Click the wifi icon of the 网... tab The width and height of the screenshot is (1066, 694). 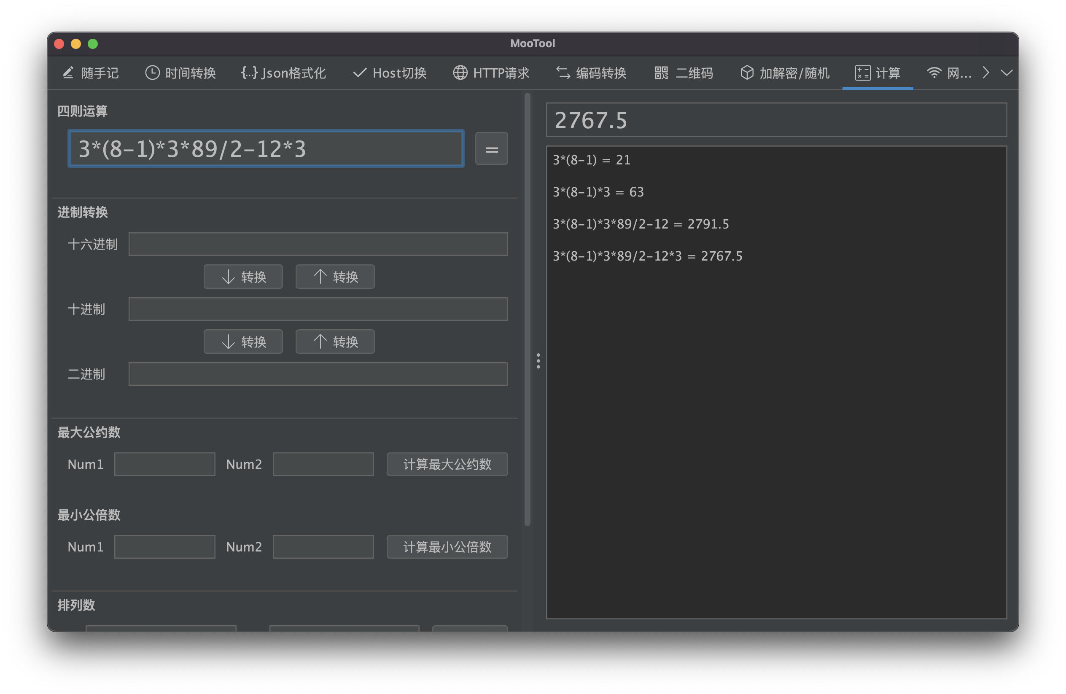pos(934,73)
